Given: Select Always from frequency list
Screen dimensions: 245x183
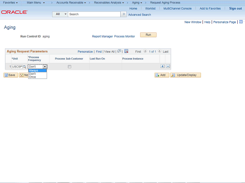Looking at the screenshot, I should coord(38,71).
